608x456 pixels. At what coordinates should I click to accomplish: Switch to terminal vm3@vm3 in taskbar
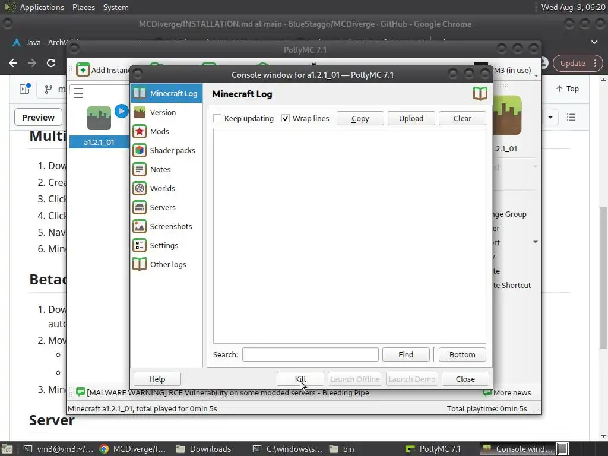58,449
